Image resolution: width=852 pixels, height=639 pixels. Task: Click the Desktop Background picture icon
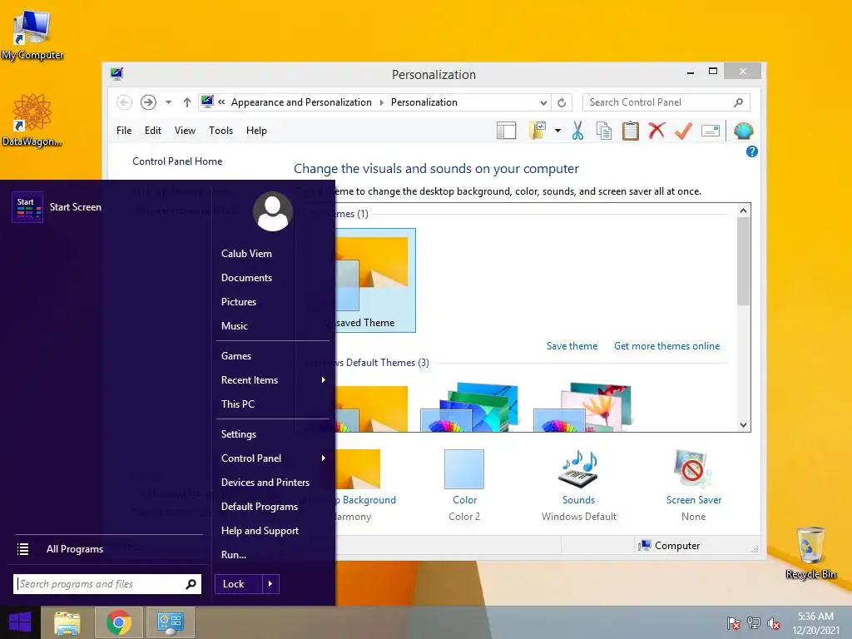coord(358,469)
